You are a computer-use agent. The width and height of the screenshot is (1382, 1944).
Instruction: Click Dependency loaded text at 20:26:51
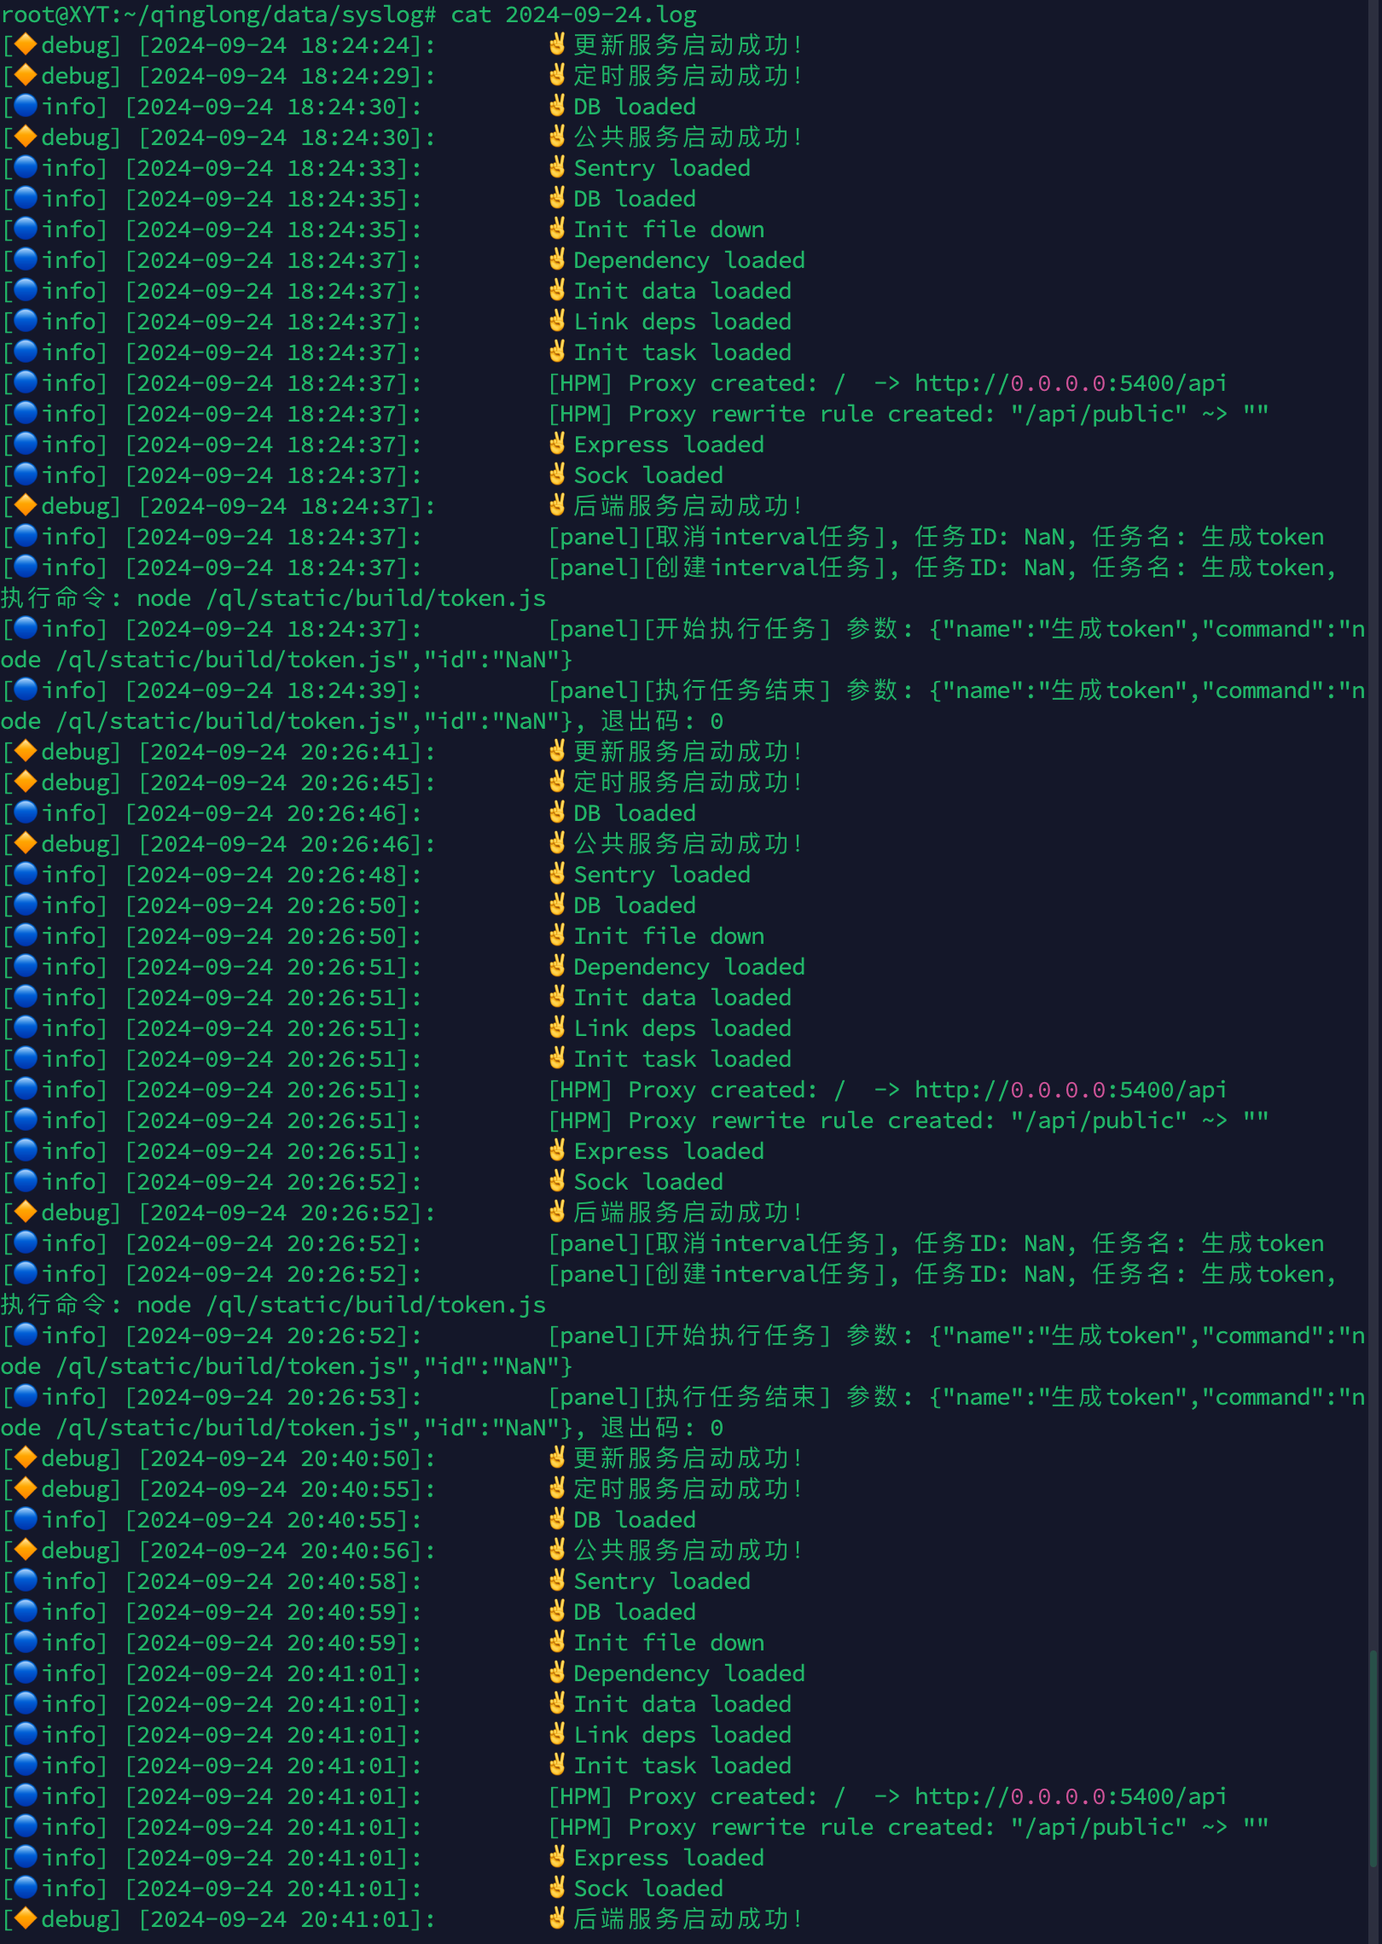689,967
